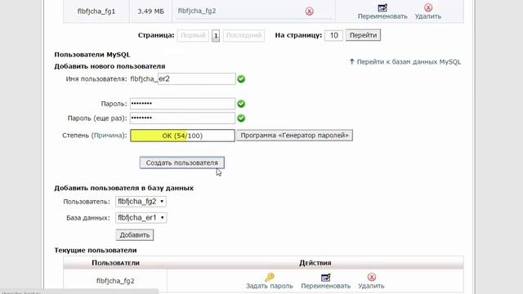Click the red Удалить icon in the current users table

(372, 277)
